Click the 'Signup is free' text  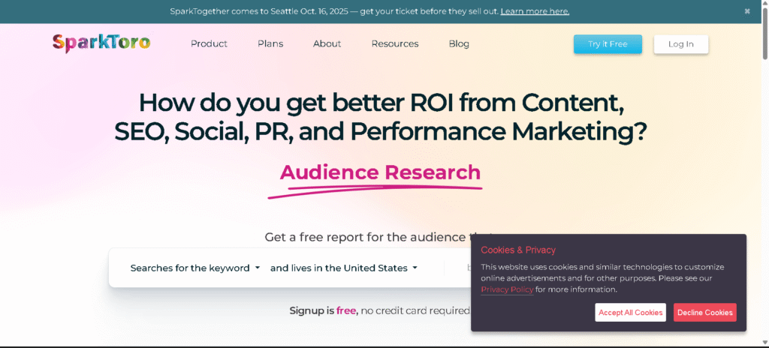point(323,310)
